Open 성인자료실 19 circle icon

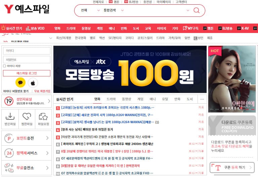tap(9, 101)
